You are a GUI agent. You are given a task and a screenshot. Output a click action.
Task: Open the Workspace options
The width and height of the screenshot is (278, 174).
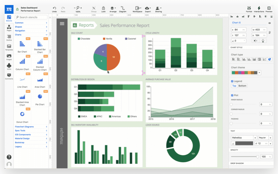click(x=137, y=9)
